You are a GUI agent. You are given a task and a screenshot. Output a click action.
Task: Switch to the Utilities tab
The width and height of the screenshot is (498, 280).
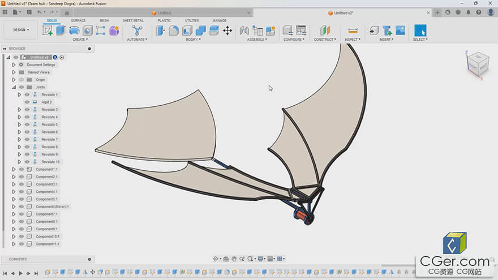click(x=192, y=20)
